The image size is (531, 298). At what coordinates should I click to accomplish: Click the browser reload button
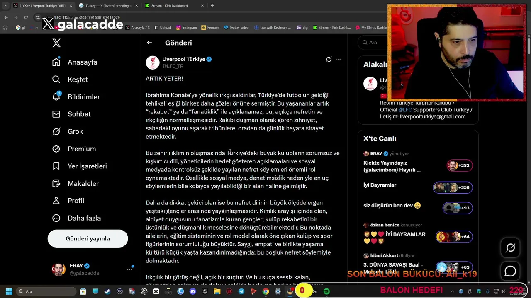point(26,17)
